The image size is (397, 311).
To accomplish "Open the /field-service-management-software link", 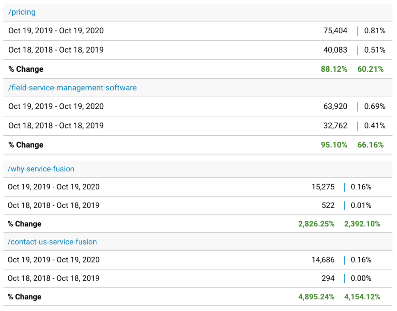I will click(x=72, y=88).
